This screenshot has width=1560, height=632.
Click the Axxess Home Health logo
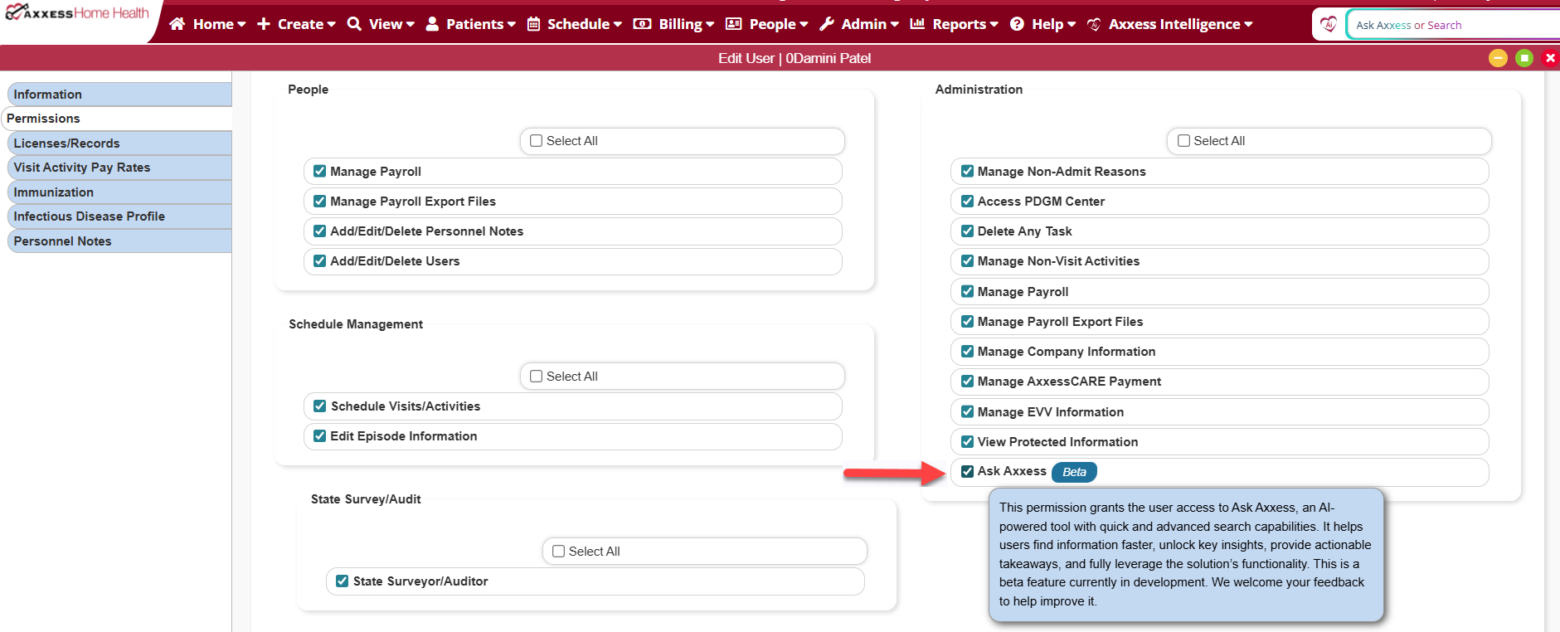[76, 13]
